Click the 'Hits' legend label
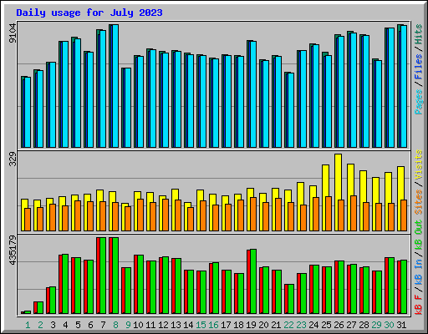Screen dimensions: 428x334 pyautogui.click(x=419, y=34)
